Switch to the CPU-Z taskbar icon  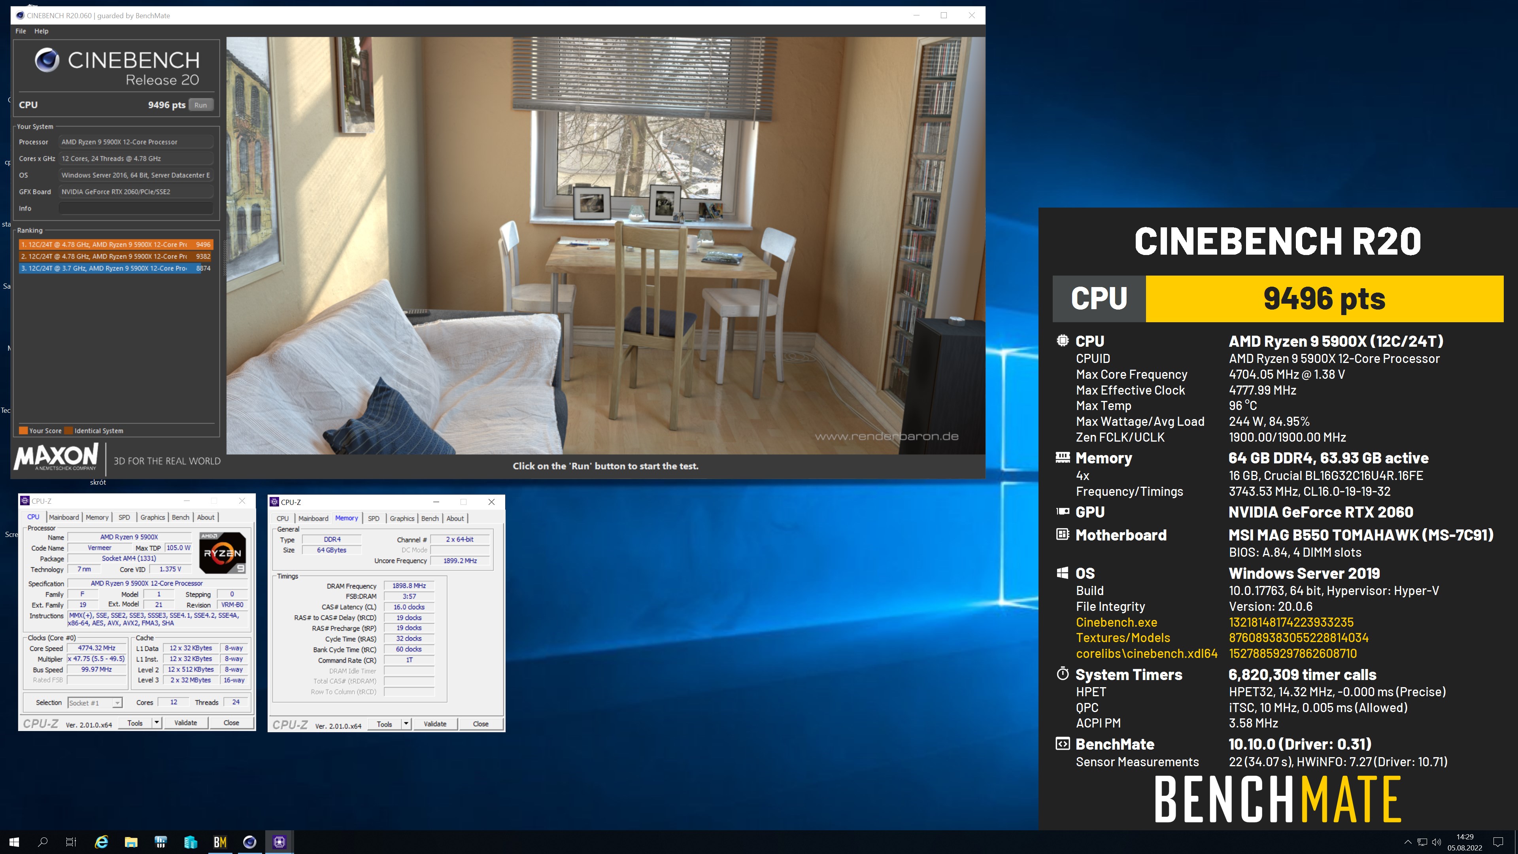pos(279,842)
